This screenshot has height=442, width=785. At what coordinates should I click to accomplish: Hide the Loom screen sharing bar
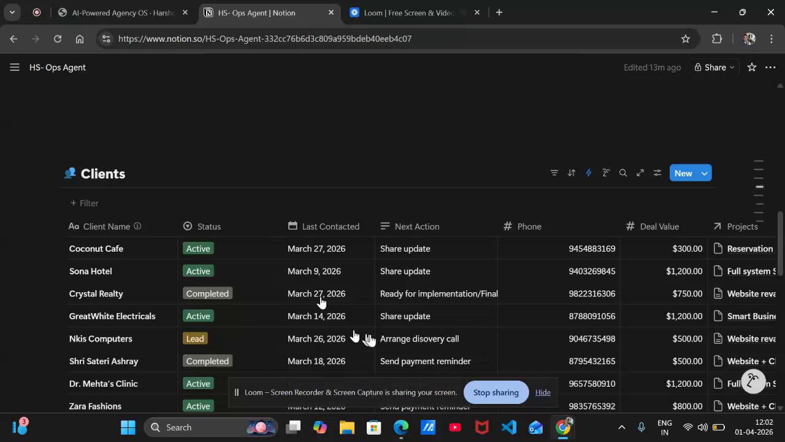[543, 392]
